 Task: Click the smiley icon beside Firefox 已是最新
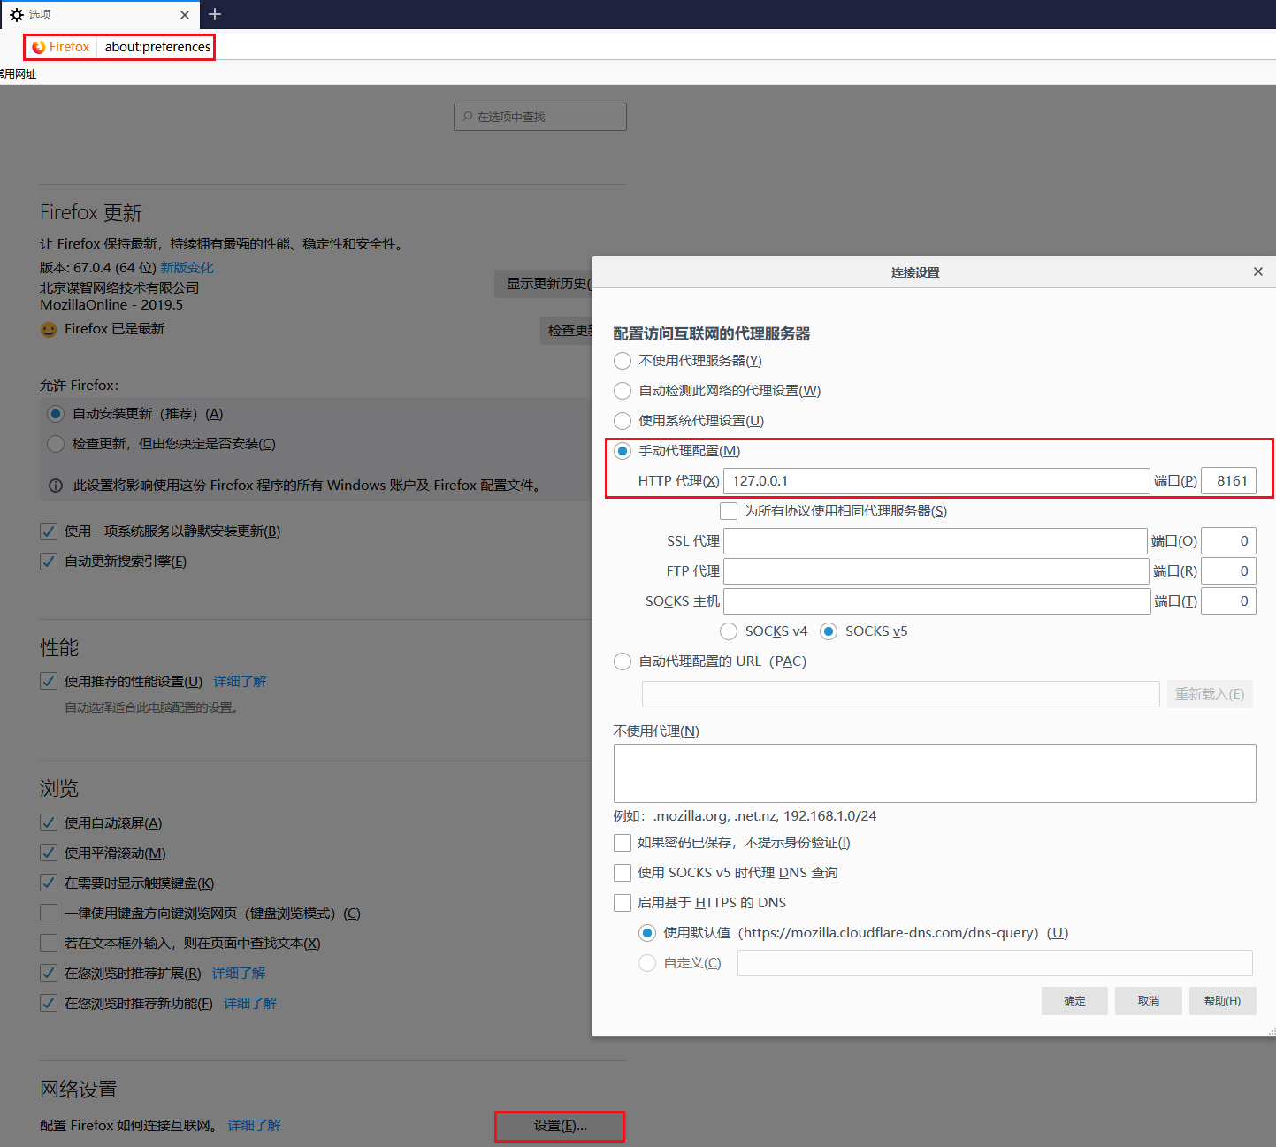[x=49, y=329]
